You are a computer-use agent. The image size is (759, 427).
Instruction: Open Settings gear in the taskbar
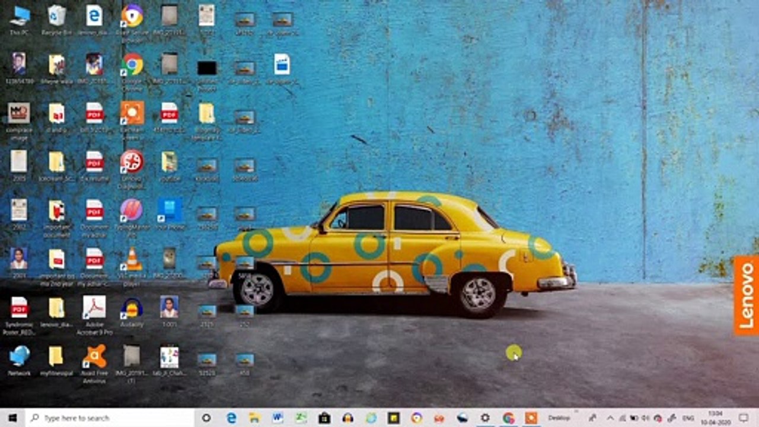pyautogui.click(x=486, y=418)
